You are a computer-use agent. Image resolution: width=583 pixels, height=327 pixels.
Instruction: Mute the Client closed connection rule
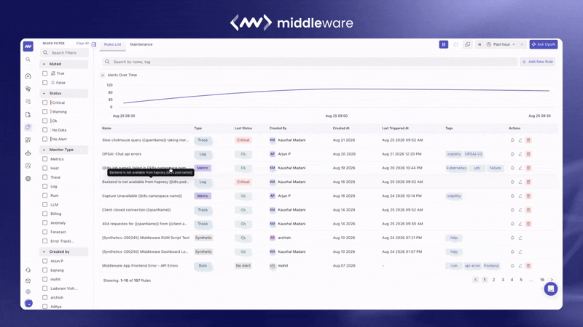pos(512,210)
